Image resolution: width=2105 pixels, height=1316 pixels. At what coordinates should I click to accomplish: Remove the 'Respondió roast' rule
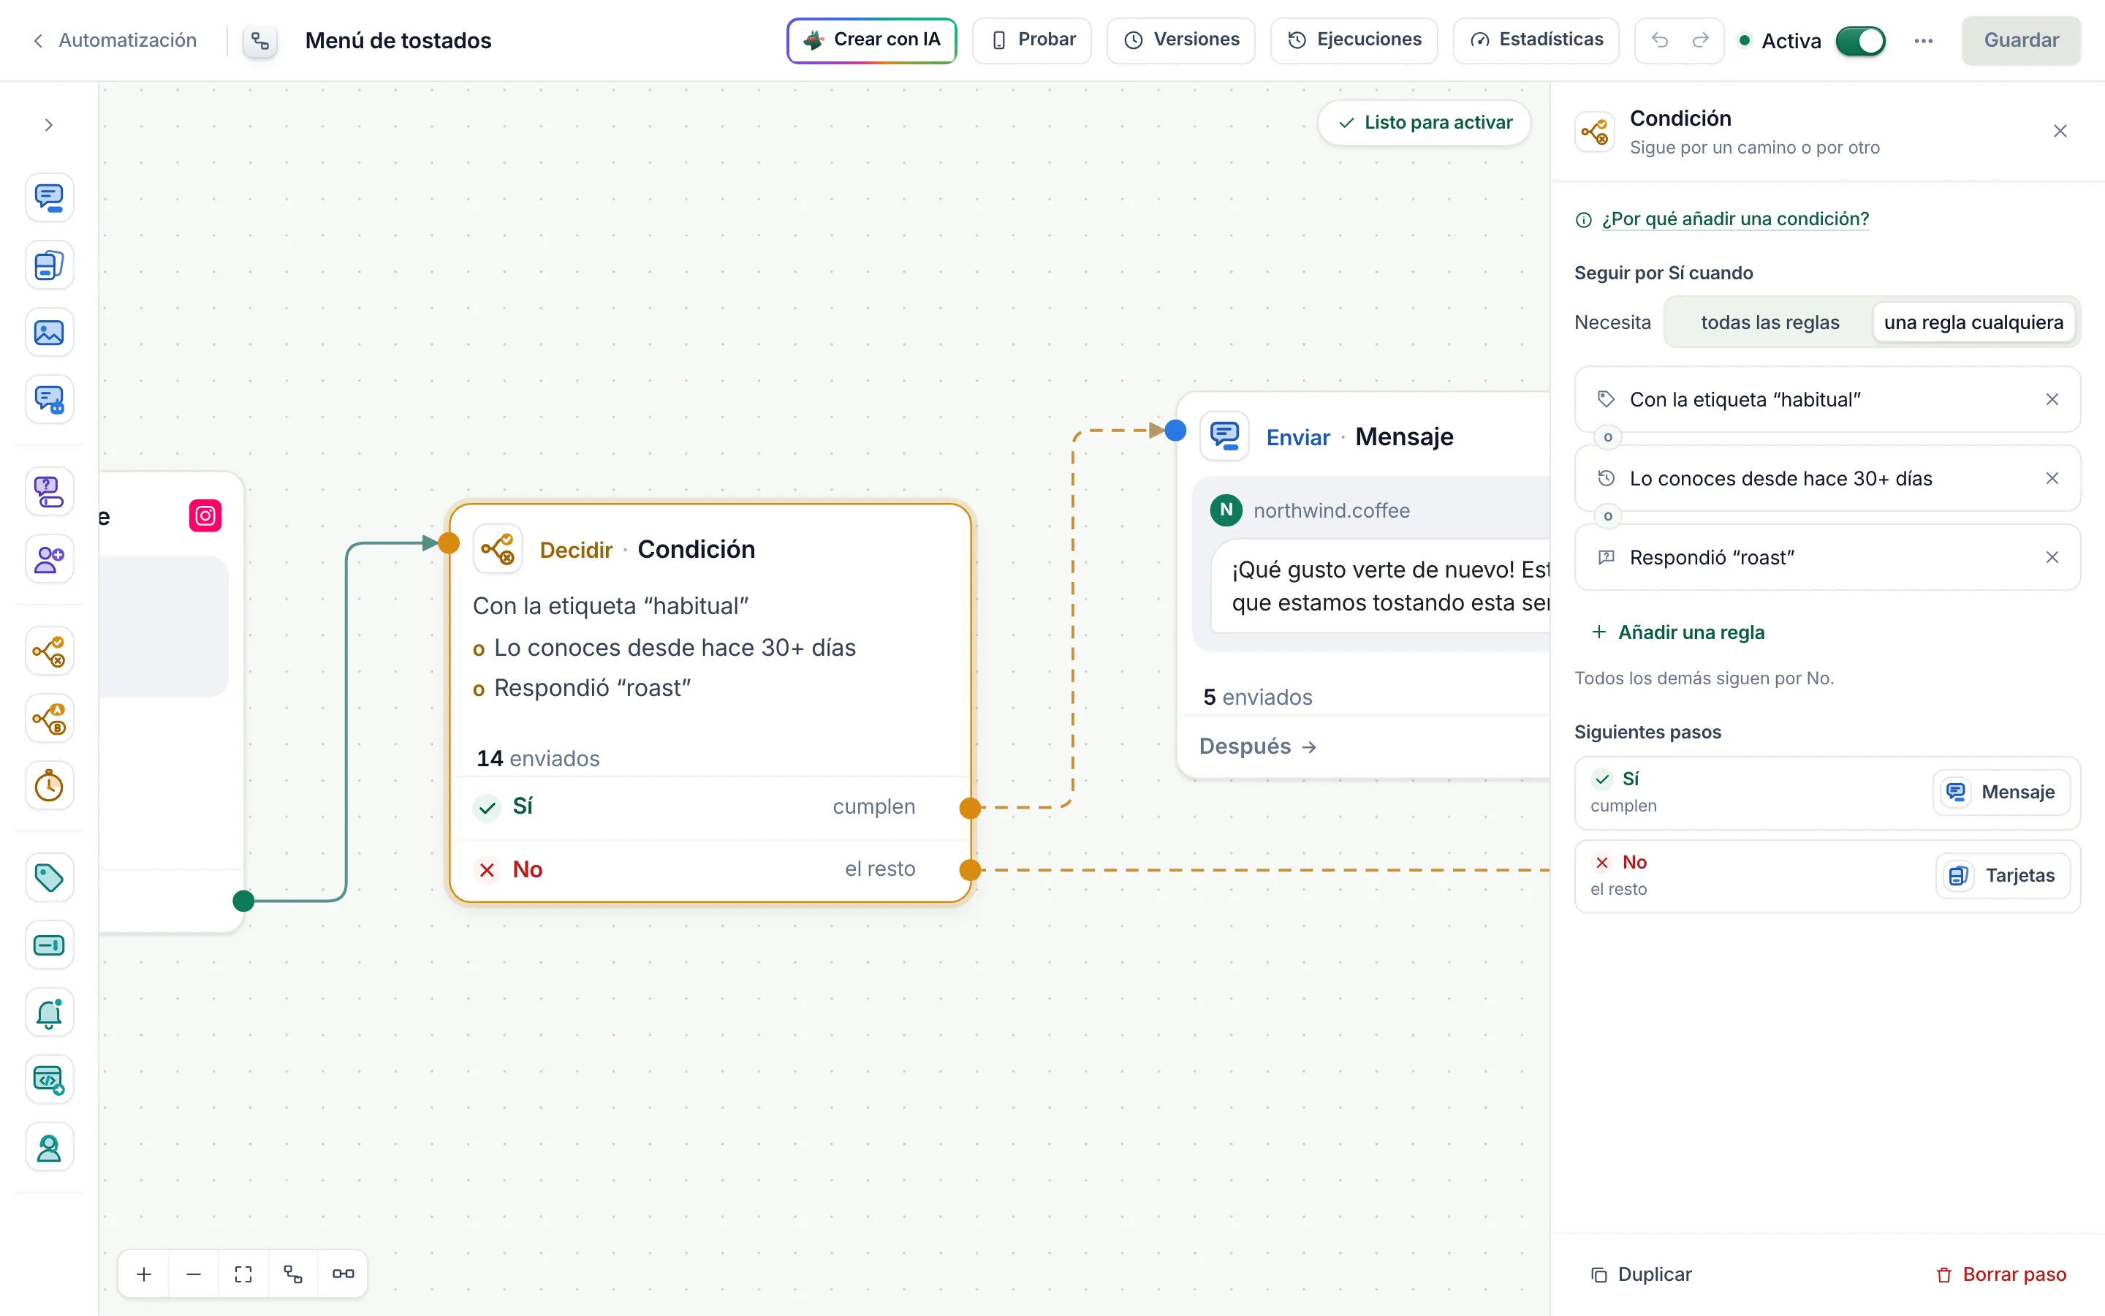point(2052,557)
